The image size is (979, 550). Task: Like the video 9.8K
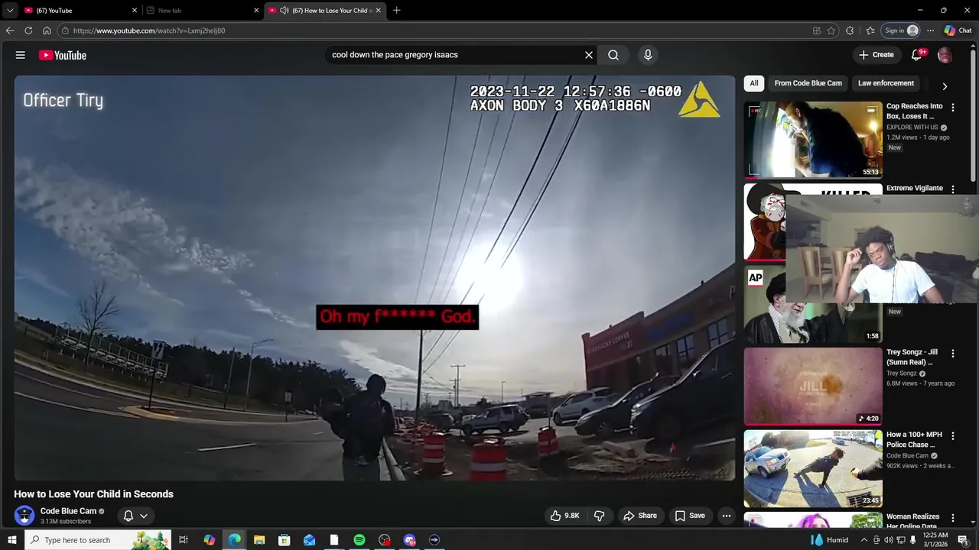pos(565,516)
